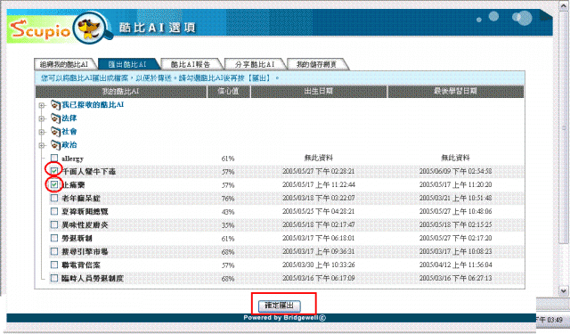Viewport: 570px width, 334px height.
Task: Click the dog mascot magnifier icon
Action: pyautogui.click(x=93, y=28)
